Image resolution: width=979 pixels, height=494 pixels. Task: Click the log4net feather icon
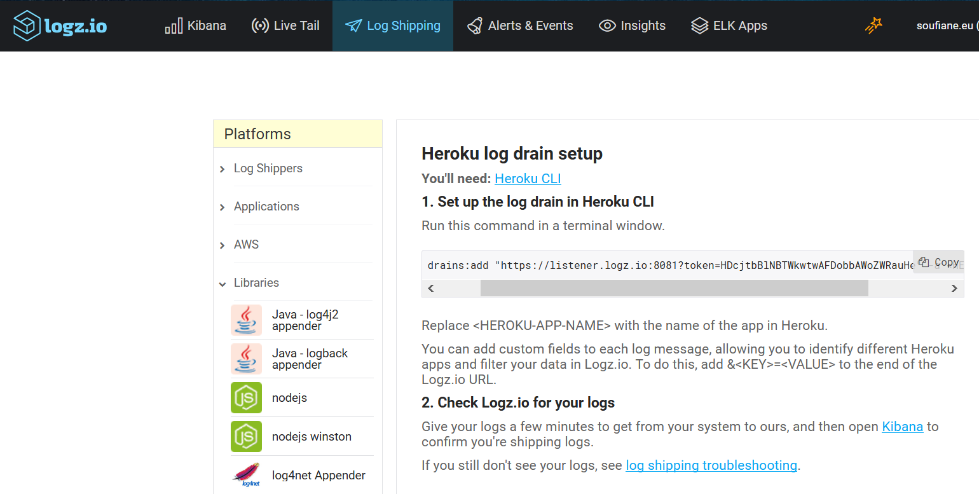246,475
